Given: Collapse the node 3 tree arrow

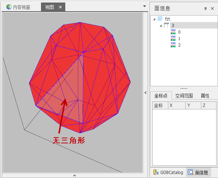Looking at the screenshot, I should click(x=160, y=26).
